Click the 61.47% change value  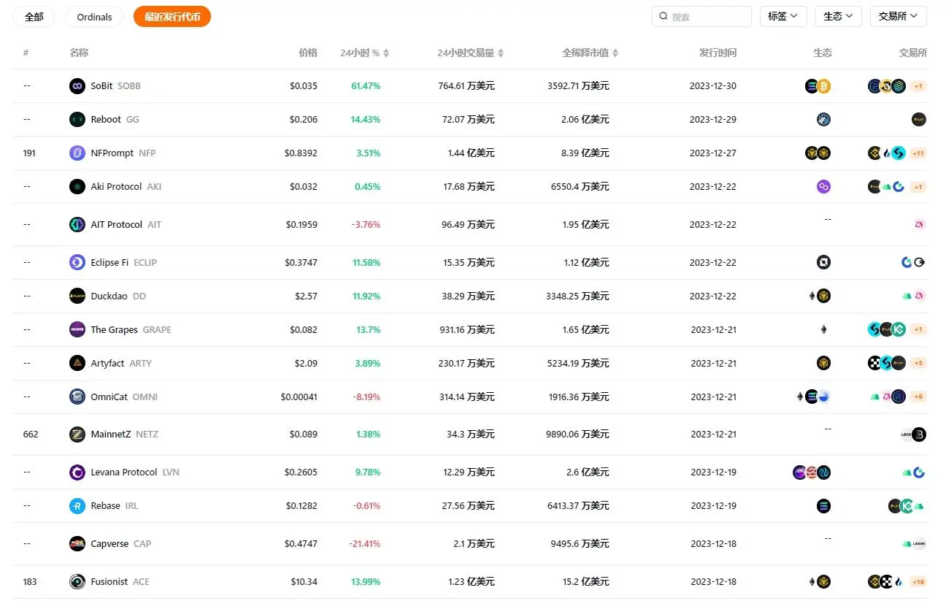click(366, 86)
